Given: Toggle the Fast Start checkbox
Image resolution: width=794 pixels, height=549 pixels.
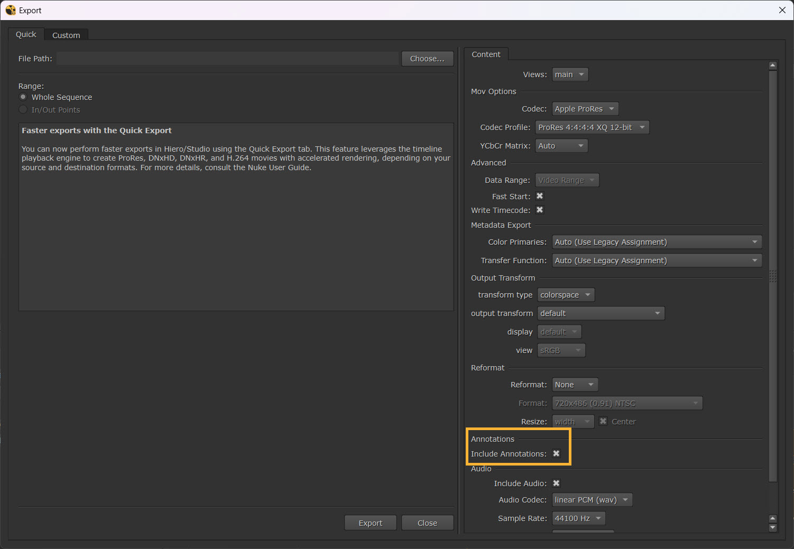Looking at the screenshot, I should (x=539, y=196).
